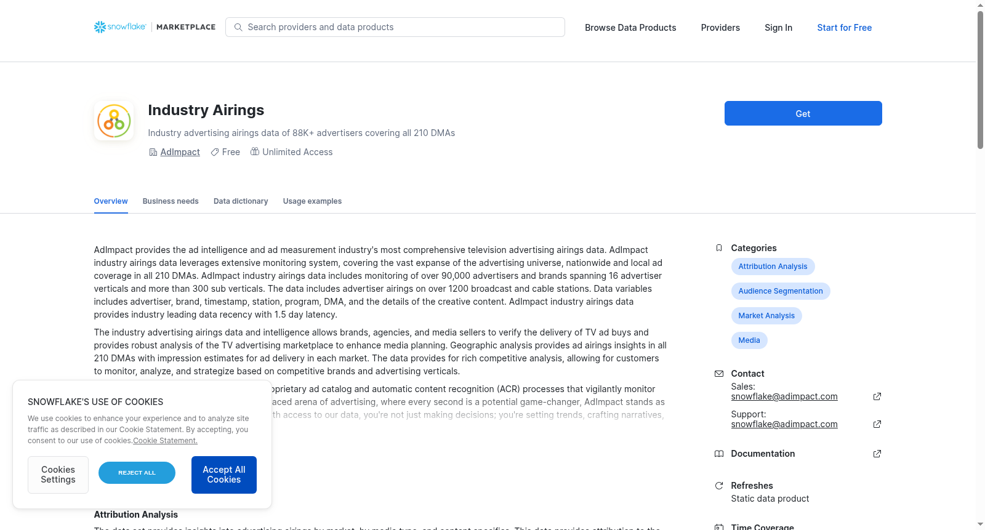Click the Support snowflake@adimpact.com email link
This screenshot has height=530, width=985.
pos(784,424)
